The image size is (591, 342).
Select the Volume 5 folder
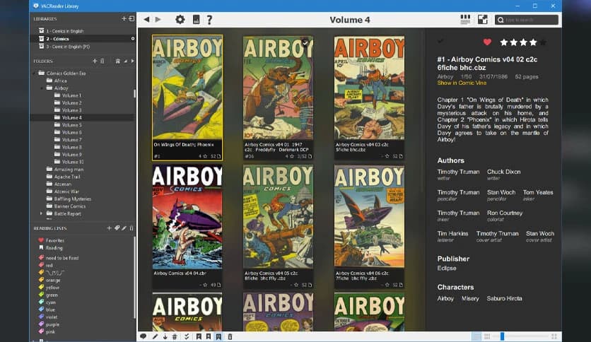click(x=71, y=125)
